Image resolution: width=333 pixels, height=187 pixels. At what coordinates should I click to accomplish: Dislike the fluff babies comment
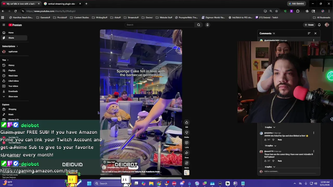pyautogui.click(x=273, y=161)
